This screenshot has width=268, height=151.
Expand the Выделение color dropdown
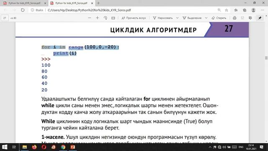point(206,18)
